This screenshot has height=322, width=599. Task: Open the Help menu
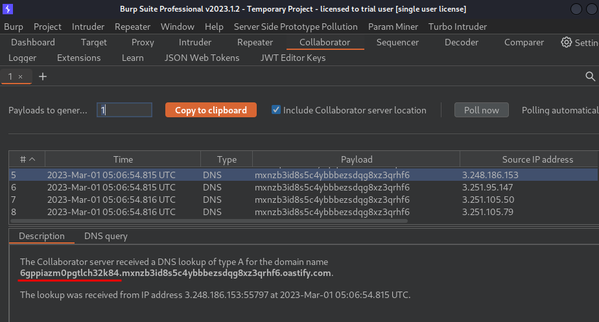click(214, 27)
